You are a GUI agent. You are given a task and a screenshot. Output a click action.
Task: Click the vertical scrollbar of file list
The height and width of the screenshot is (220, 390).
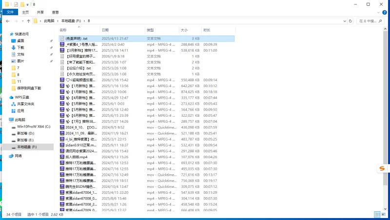click(x=385, y=109)
